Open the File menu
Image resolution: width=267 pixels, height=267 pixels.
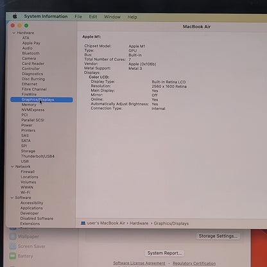point(78,17)
